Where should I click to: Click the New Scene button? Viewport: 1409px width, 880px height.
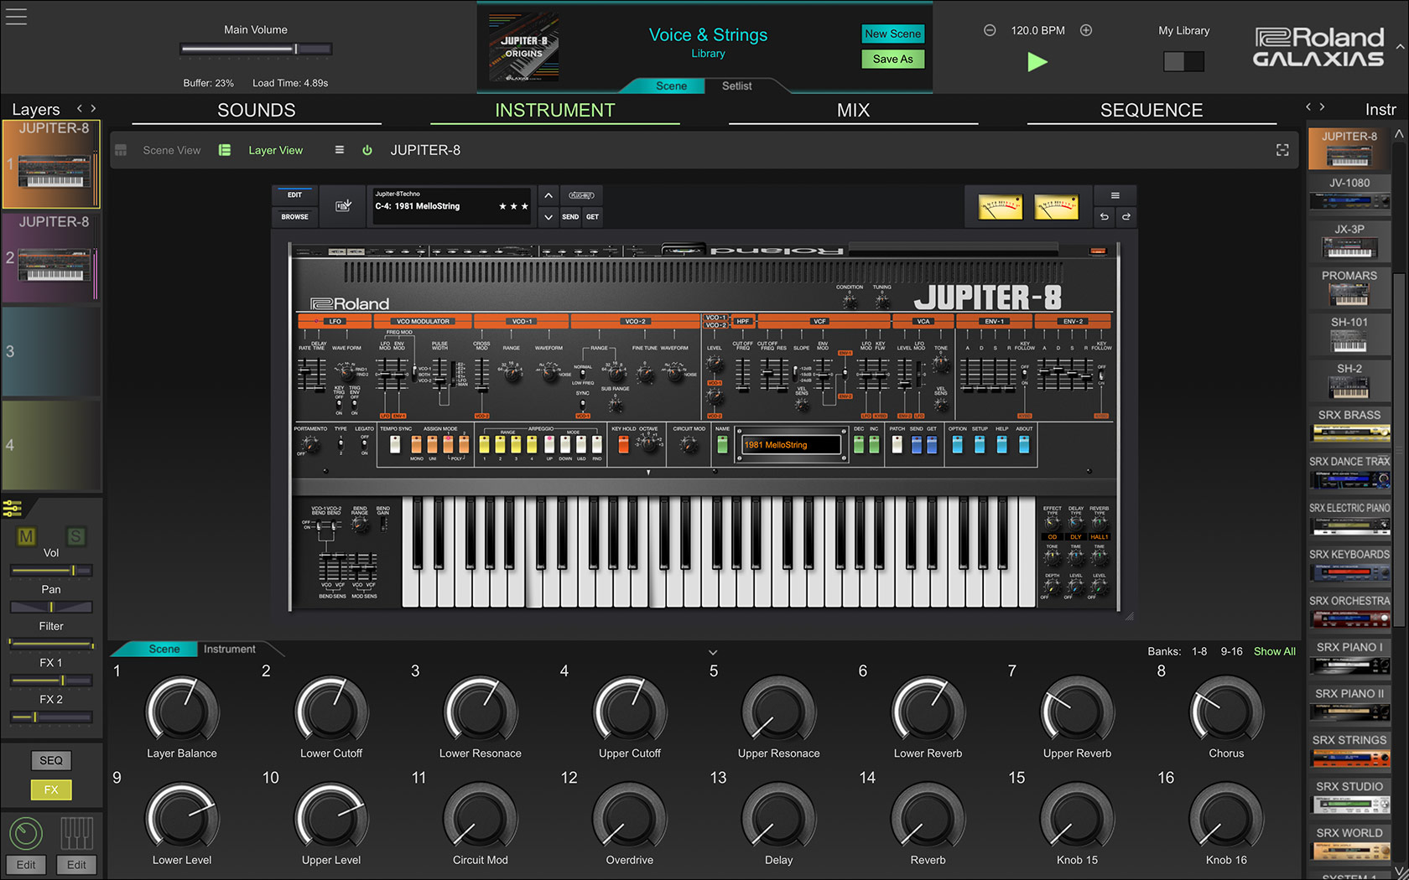(892, 34)
